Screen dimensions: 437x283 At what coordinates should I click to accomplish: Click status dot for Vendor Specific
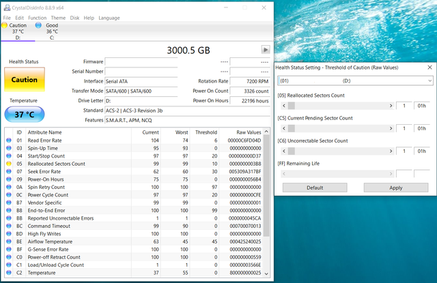[9, 203]
